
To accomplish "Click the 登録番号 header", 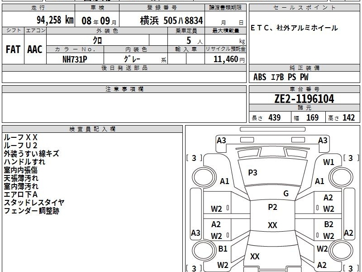I will click(162, 8).
